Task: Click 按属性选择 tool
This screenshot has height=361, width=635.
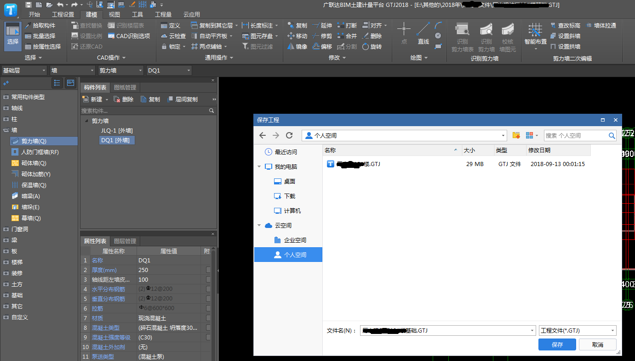Action: pyautogui.click(x=43, y=46)
